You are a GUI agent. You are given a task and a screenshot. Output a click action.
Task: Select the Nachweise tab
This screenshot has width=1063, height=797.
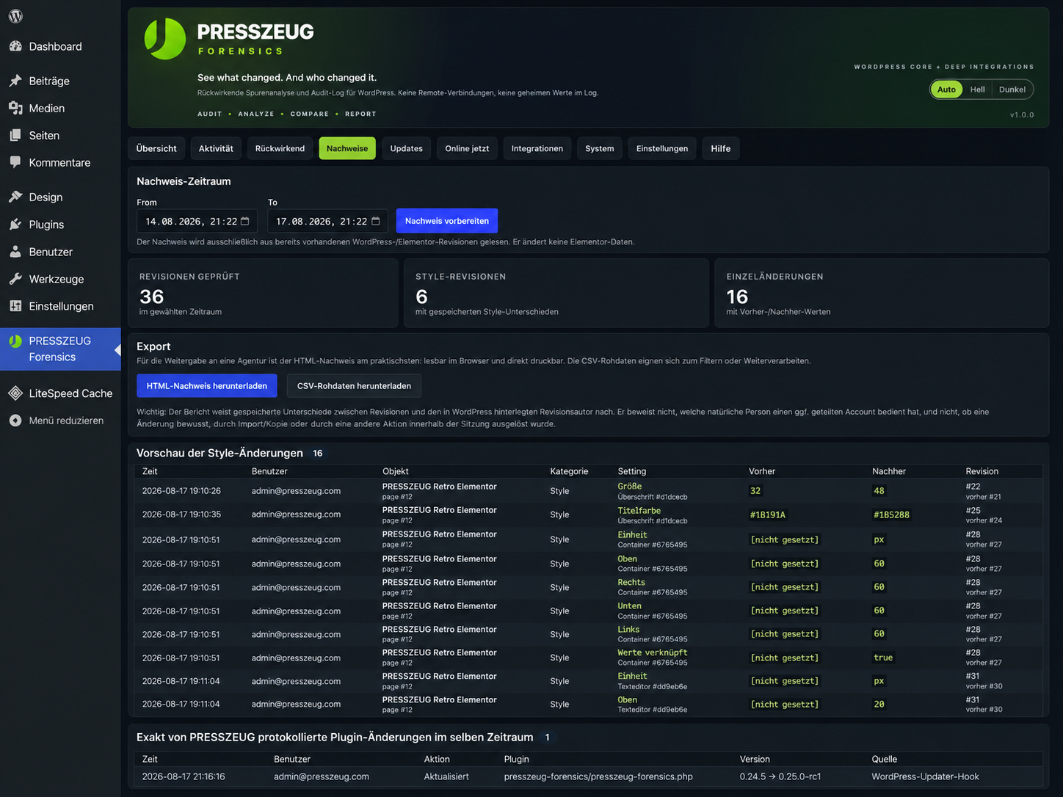pyautogui.click(x=347, y=148)
